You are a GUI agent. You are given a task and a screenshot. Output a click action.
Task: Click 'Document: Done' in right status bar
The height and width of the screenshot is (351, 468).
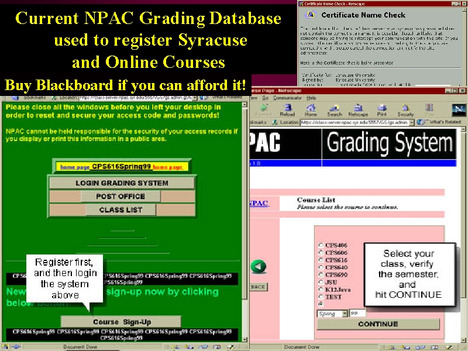[302, 347]
